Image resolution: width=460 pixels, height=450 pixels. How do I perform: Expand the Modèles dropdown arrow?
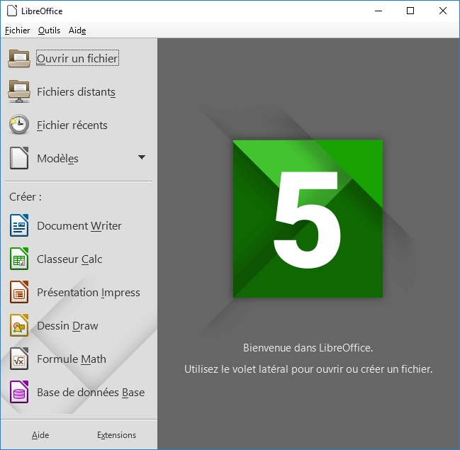[142, 157]
